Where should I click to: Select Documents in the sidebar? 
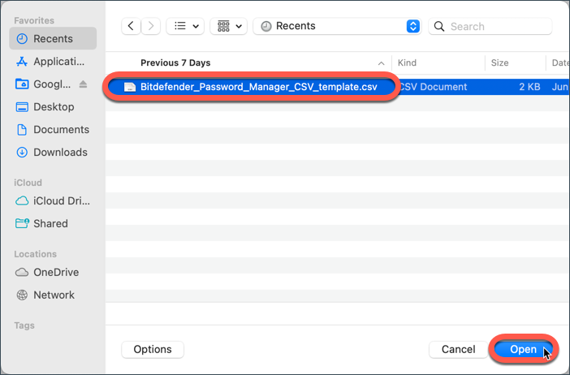(53, 129)
